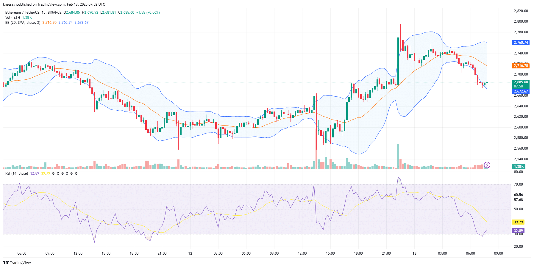Click the open value O2,684.05 in legend

tap(72, 12)
